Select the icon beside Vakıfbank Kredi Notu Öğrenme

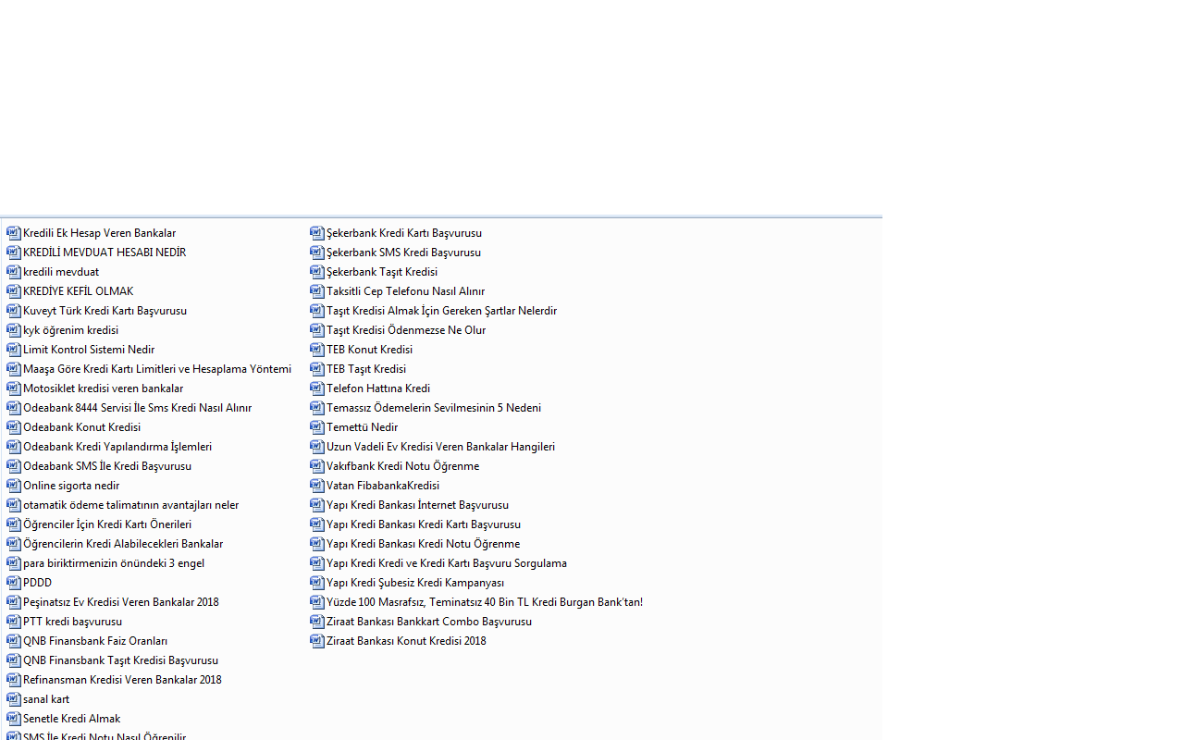pyautogui.click(x=317, y=466)
